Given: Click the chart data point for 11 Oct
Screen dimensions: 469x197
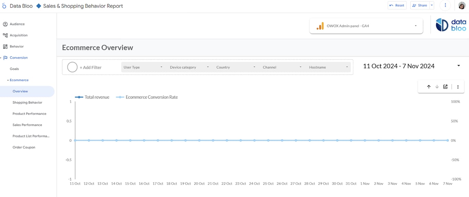Looking at the screenshot, I should point(75,140).
